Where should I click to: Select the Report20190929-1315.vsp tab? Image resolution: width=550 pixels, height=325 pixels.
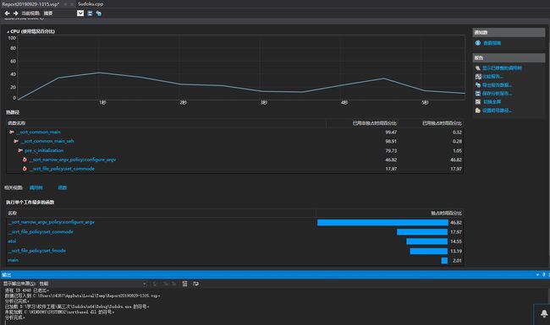click(30, 4)
